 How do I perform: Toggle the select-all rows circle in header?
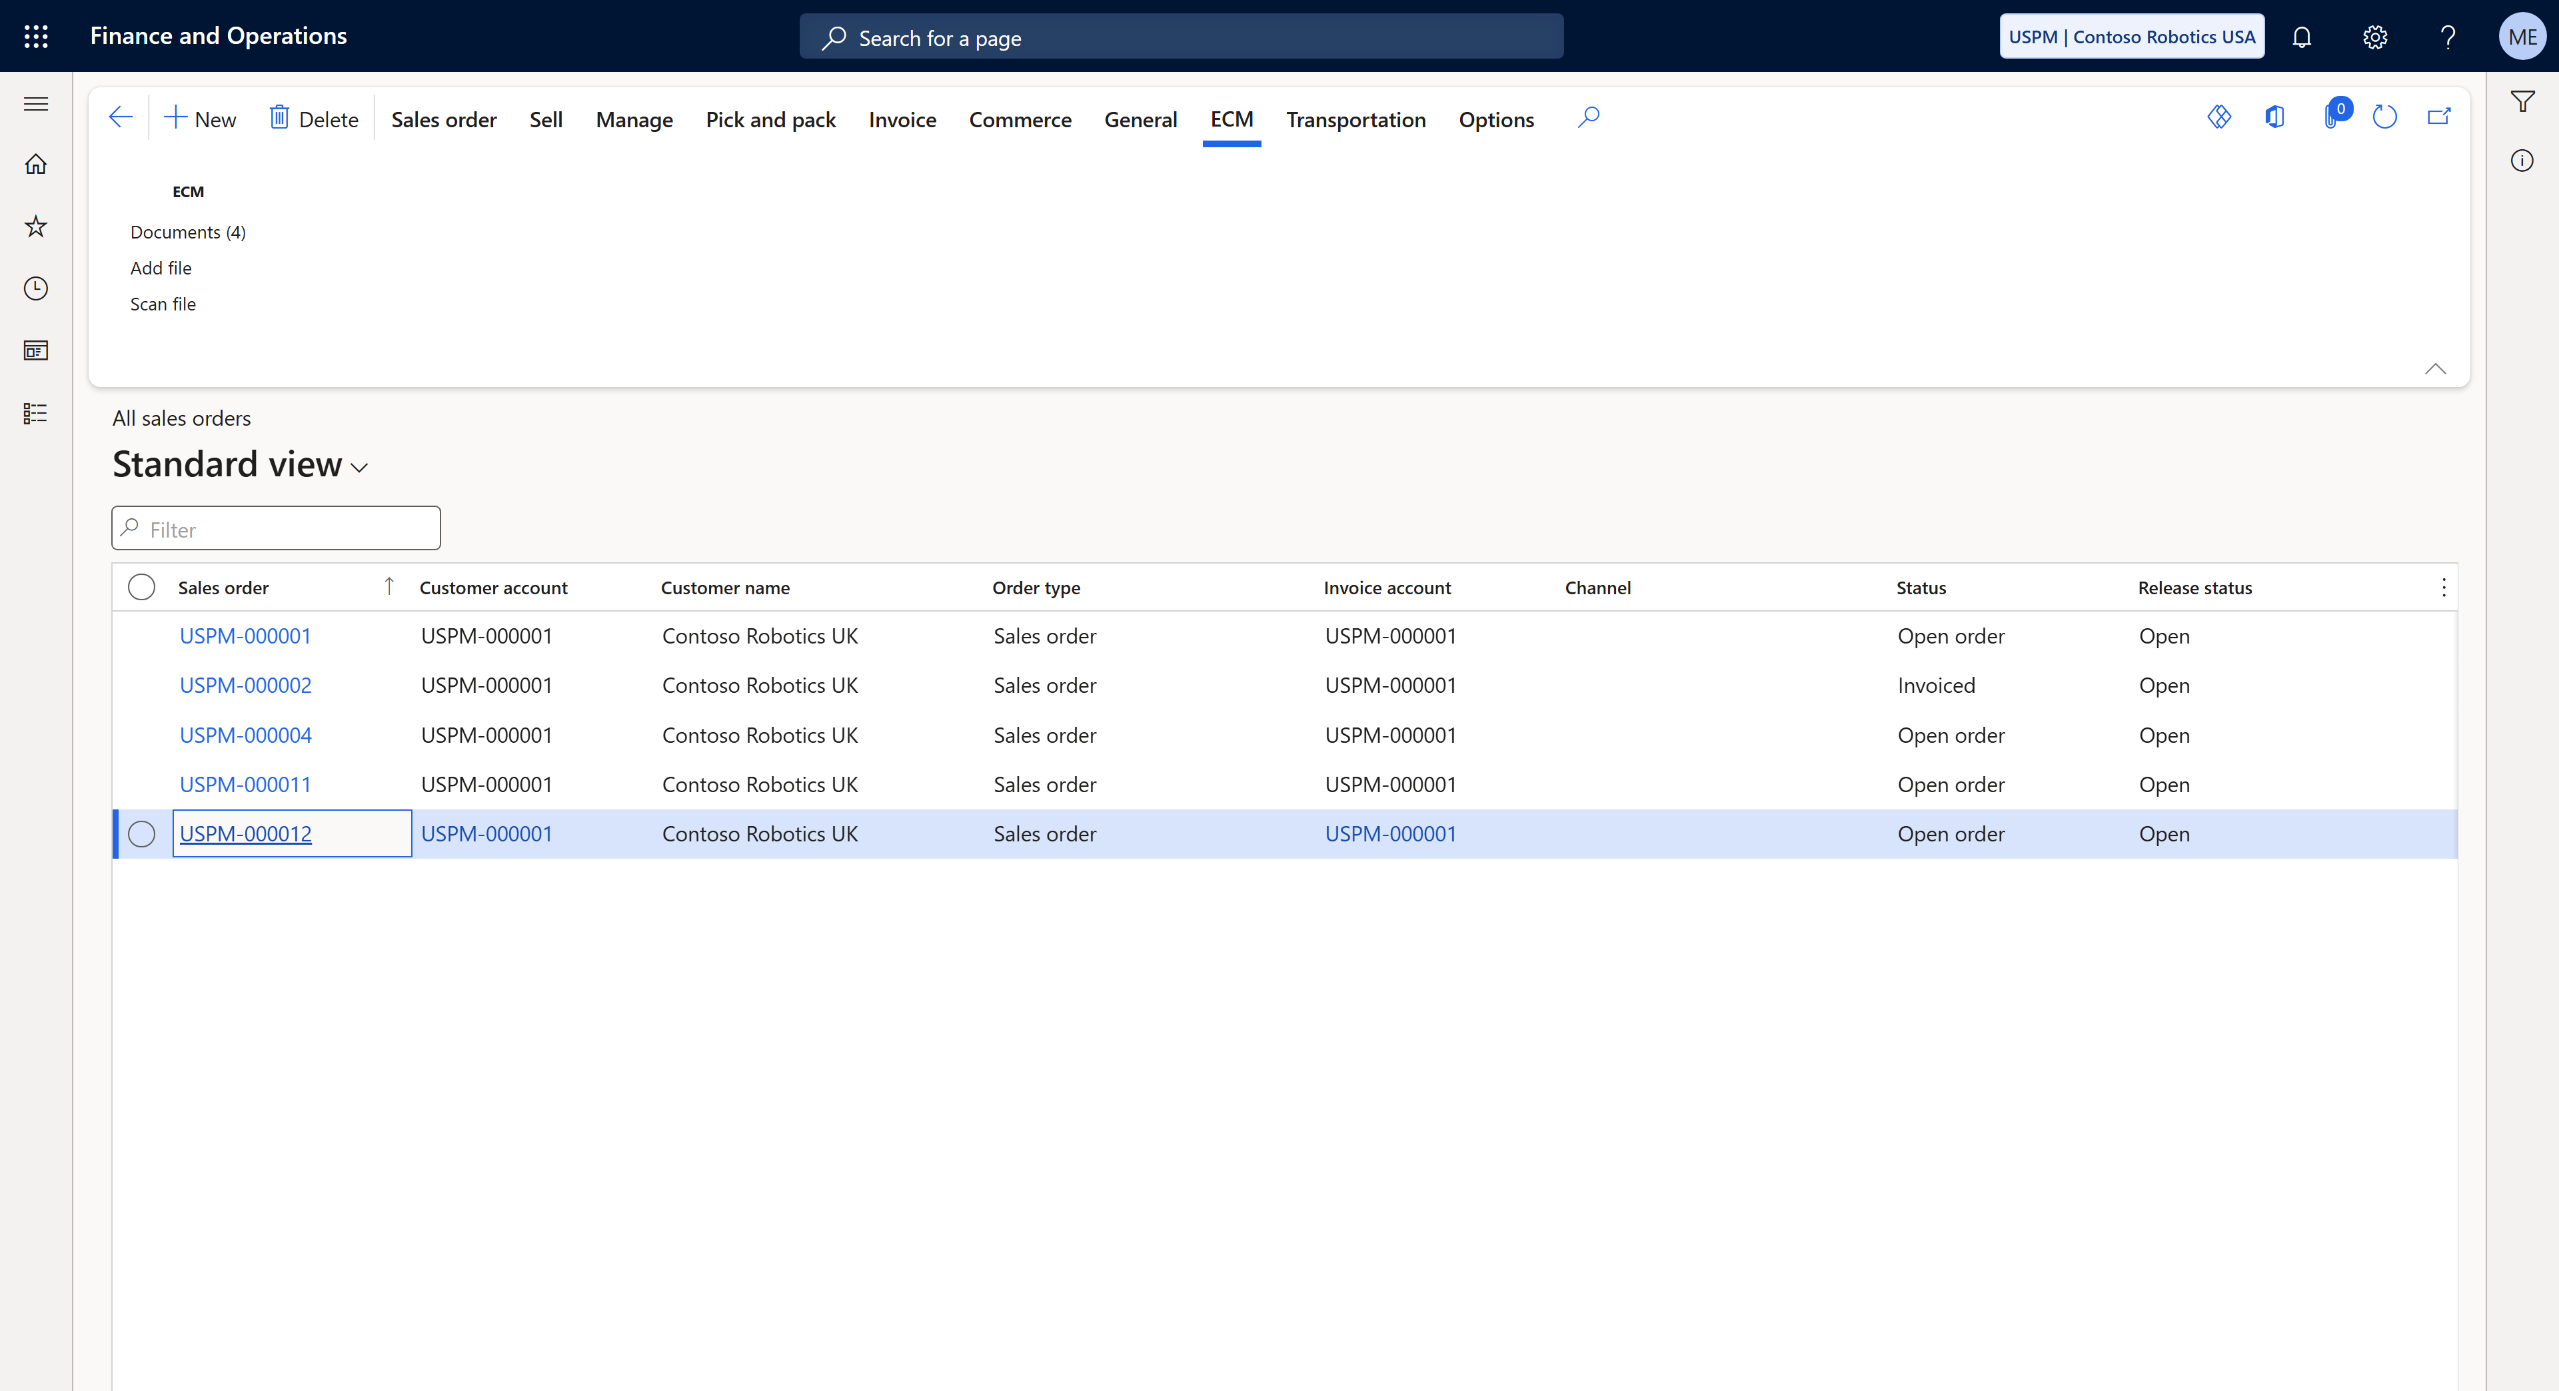[141, 587]
